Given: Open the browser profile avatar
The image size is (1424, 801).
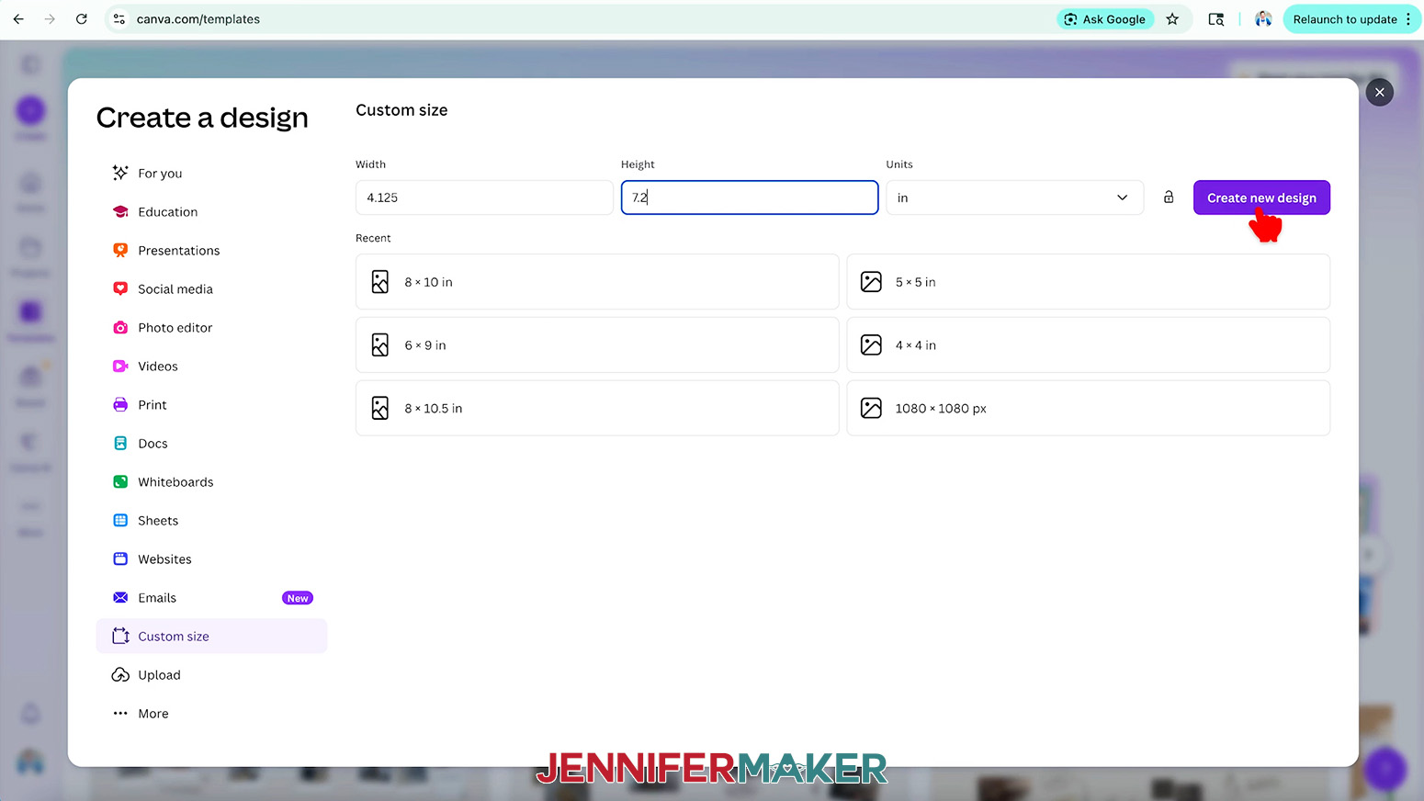Looking at the screenshot, I should [x=1263, y=19].
